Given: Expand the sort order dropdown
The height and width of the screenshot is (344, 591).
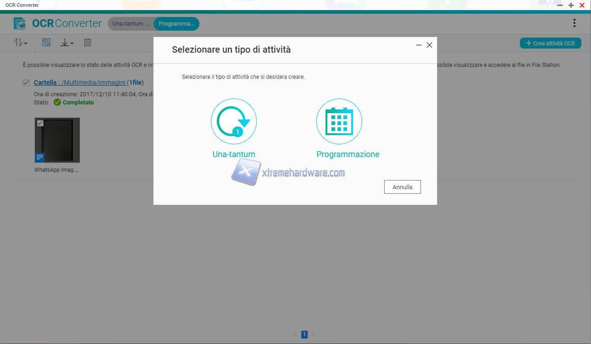Looking at the screenshot, I should [x=21, y=43].
